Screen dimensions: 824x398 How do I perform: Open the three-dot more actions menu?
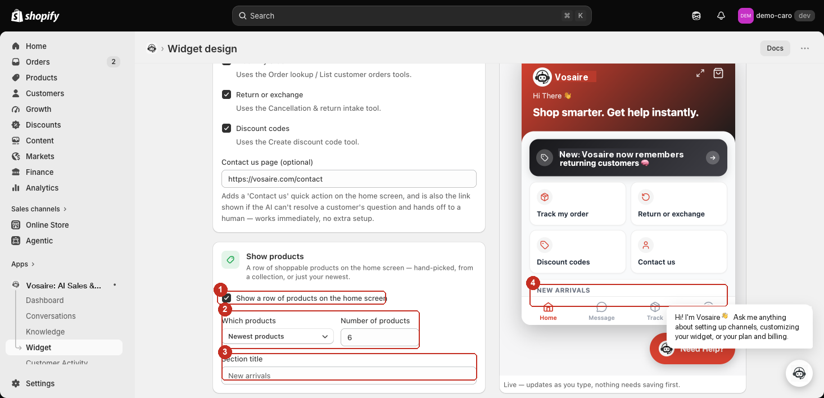(805, 48)
